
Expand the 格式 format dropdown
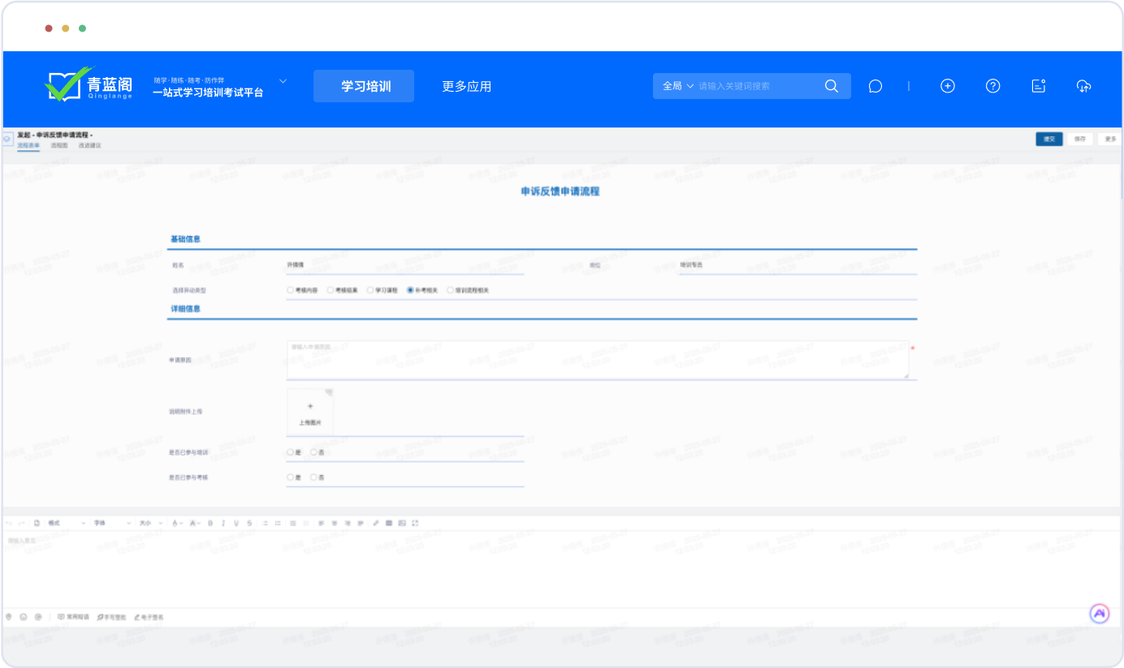tap(66, 524)
